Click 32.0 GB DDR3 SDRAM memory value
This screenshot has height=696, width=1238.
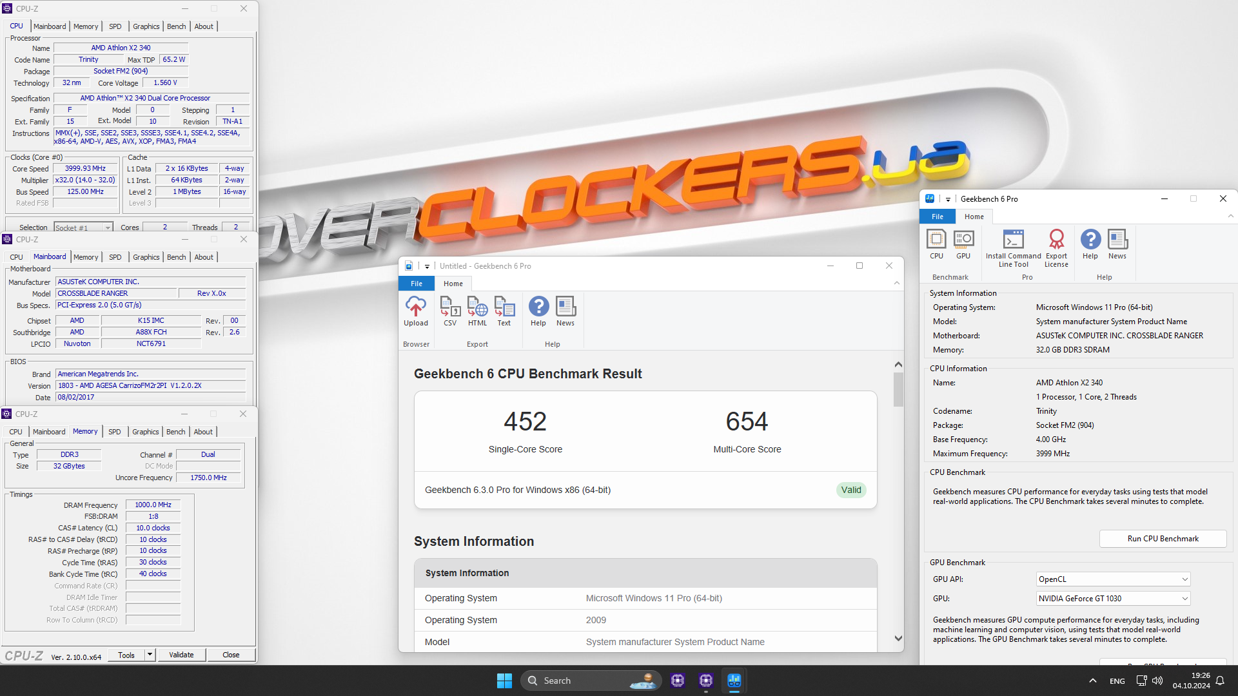tap(1072, 350)
